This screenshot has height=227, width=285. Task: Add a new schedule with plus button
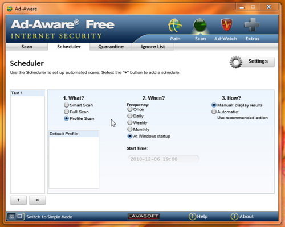tap(18, 200)
